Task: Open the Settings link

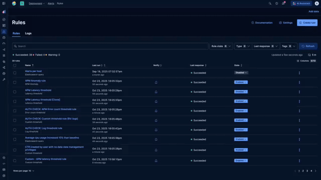Action: pos(285,22)
